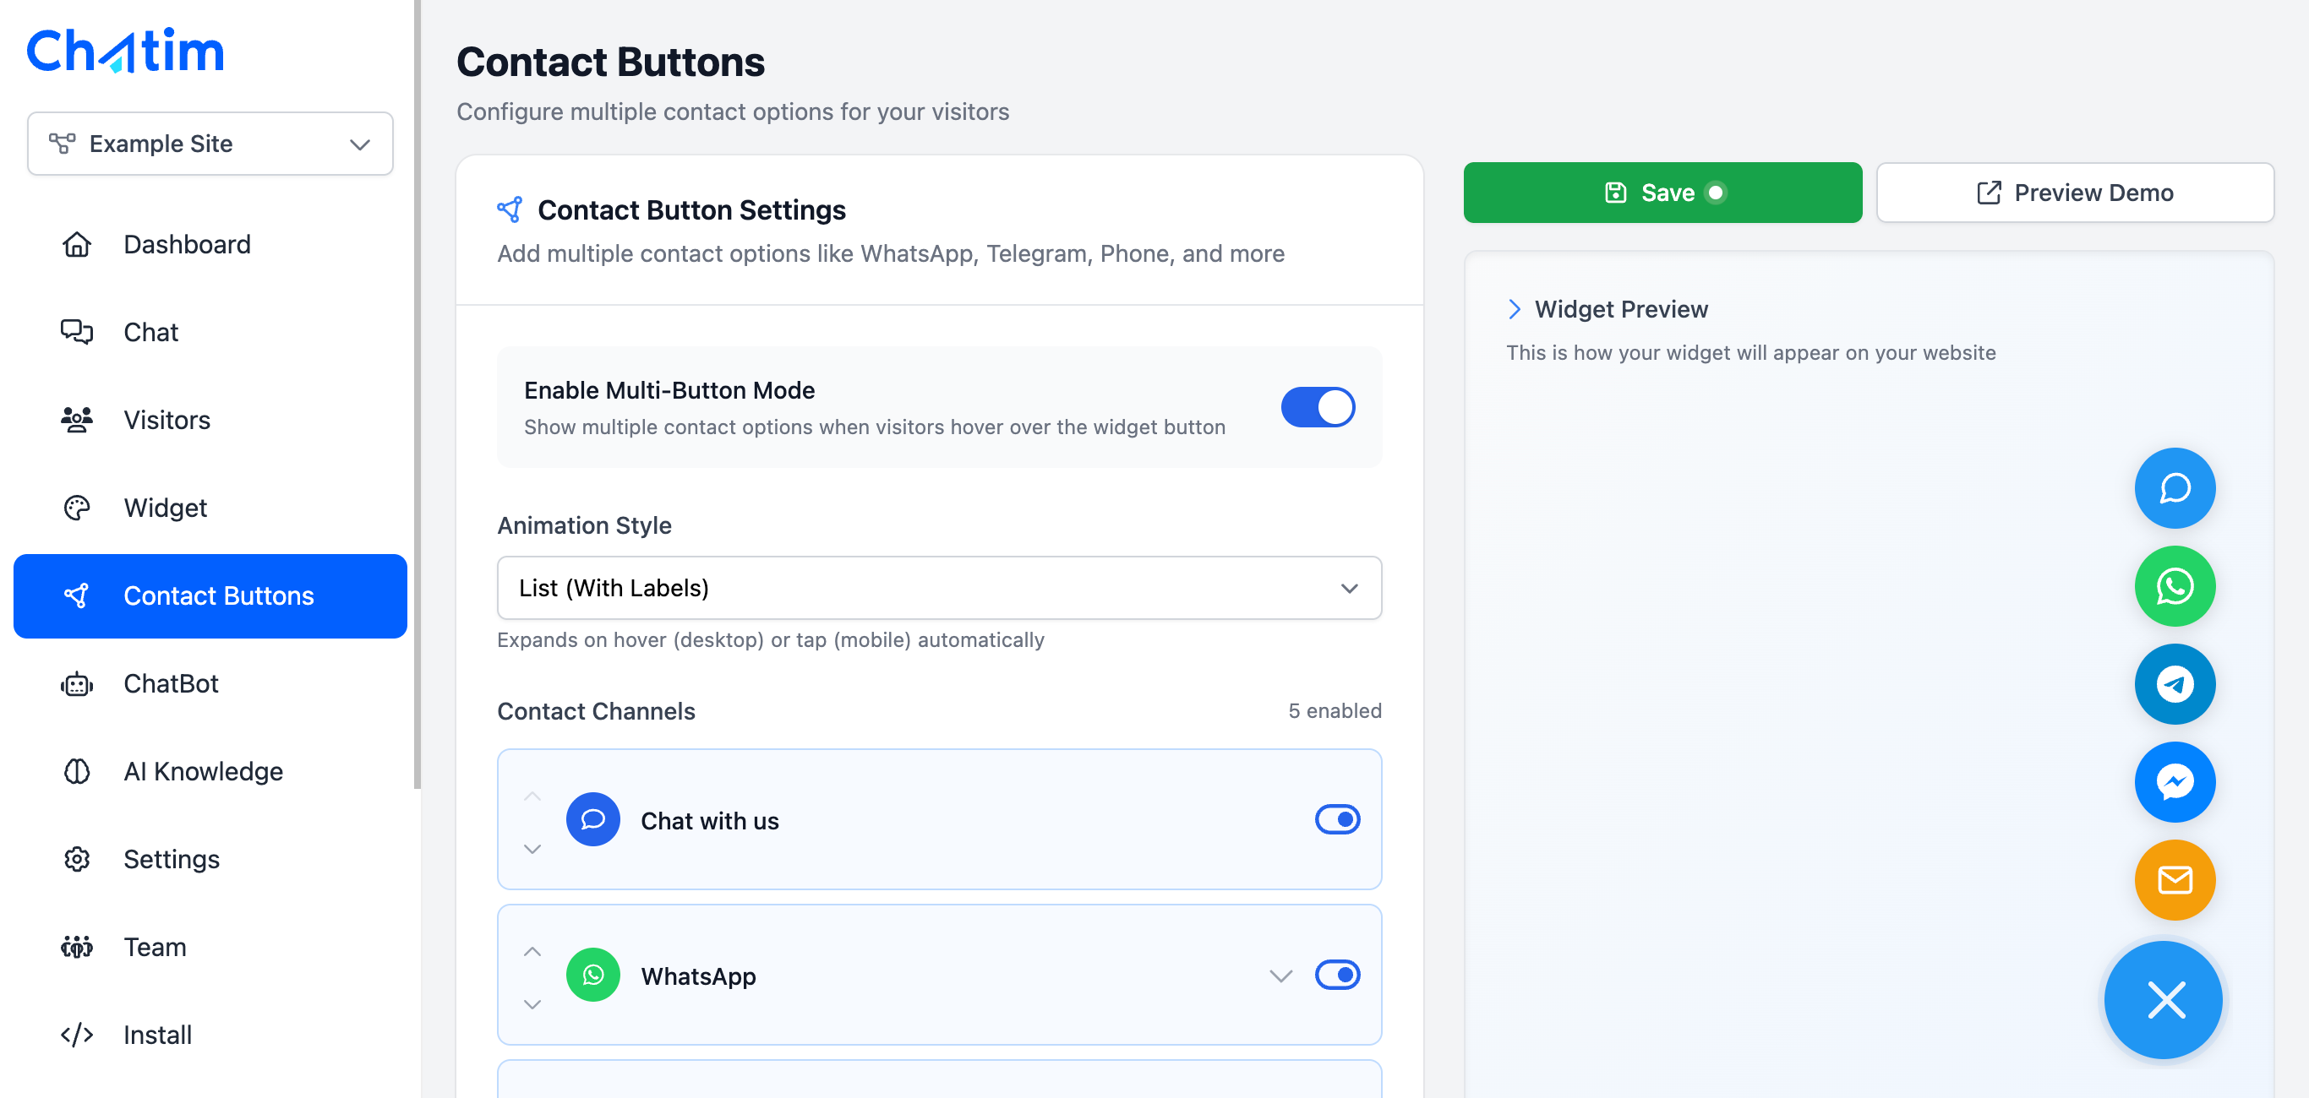
Task: Open the Example Site selector dropdown
Action: tap(210, 144)
